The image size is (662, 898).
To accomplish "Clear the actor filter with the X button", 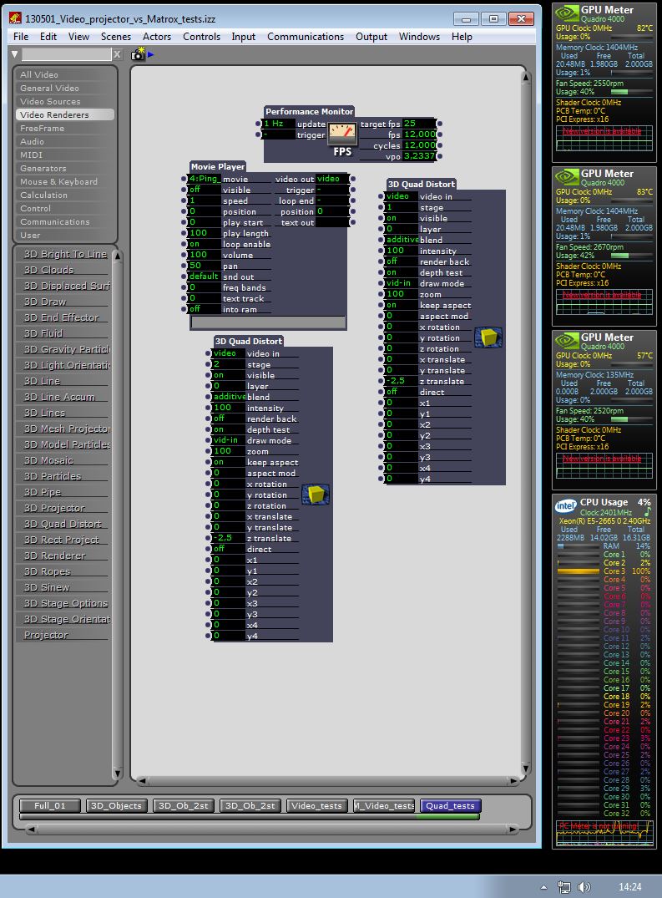I will [117, 54].
